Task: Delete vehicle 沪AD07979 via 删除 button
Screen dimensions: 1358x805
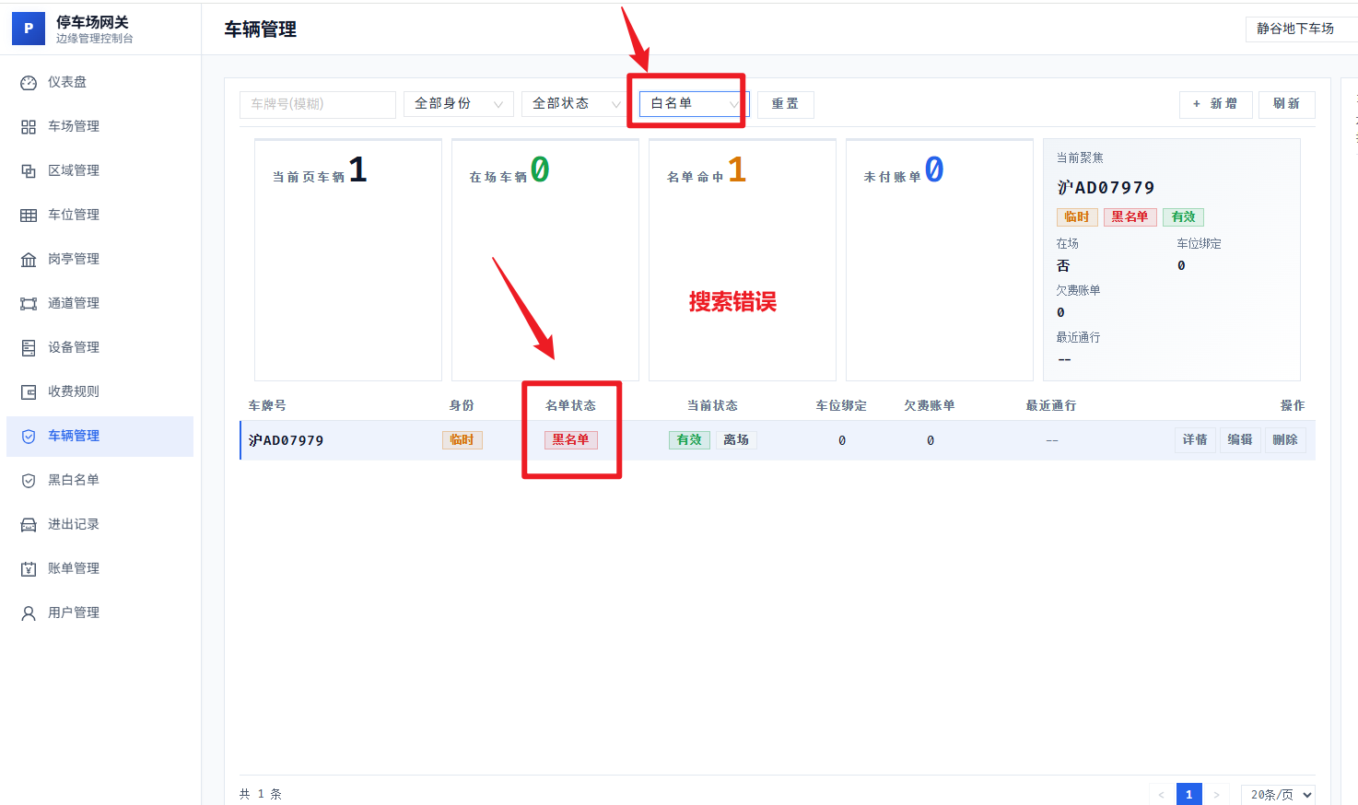Action: coord(1285,440)
